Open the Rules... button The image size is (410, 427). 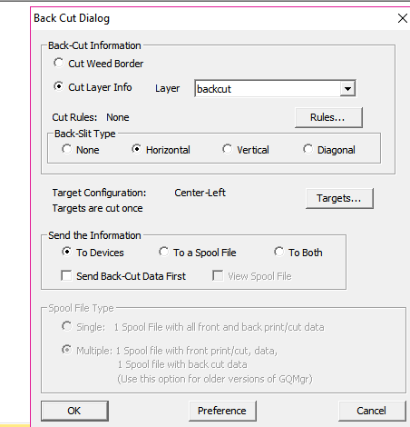click(x=328, y=117)
